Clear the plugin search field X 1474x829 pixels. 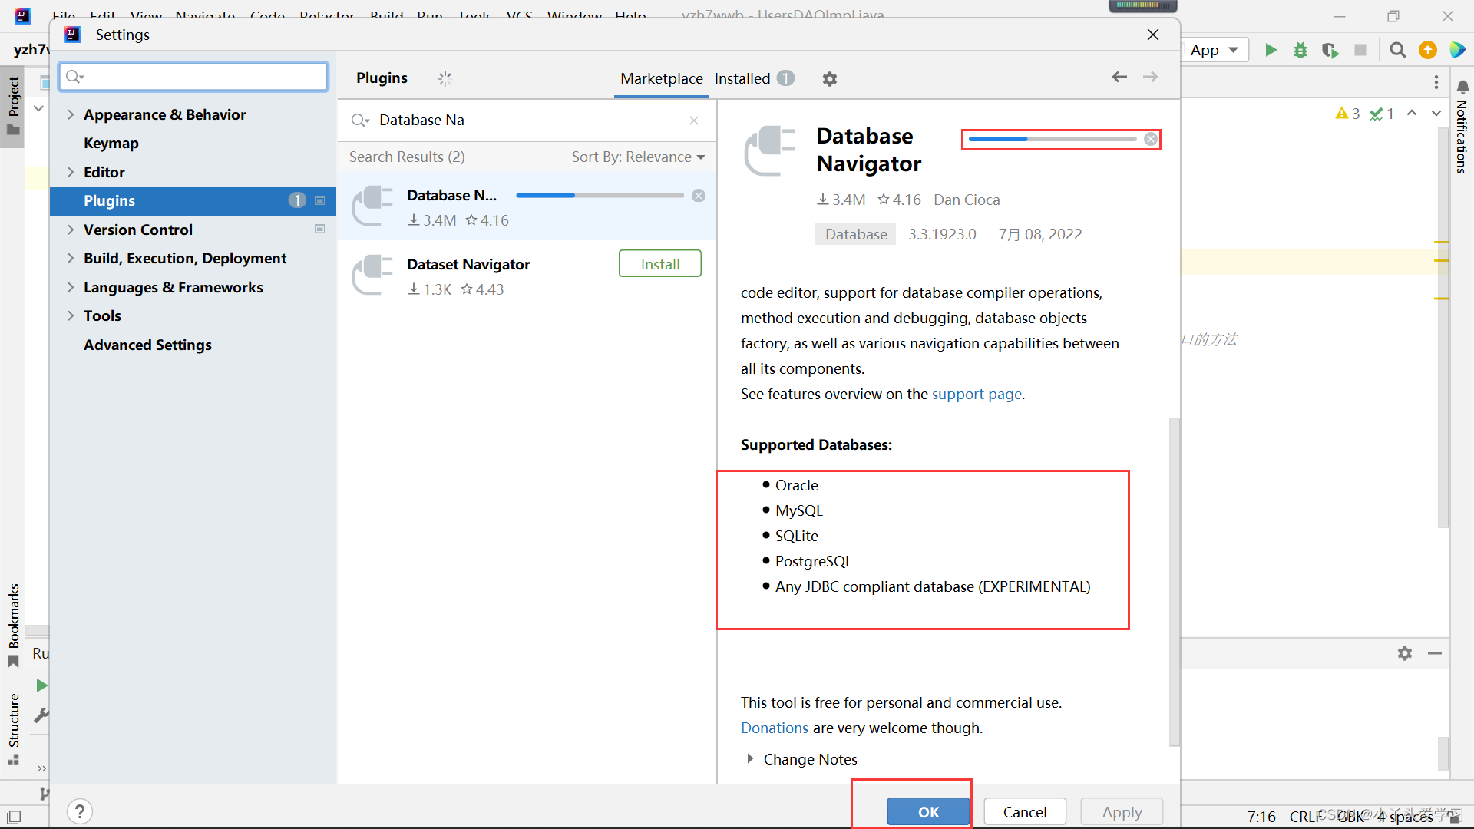tap(694, 121)
